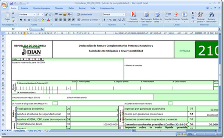Screen dimensions: 224x138
Task: Open the Verdana font name dropdown
Action: [34, 14]
